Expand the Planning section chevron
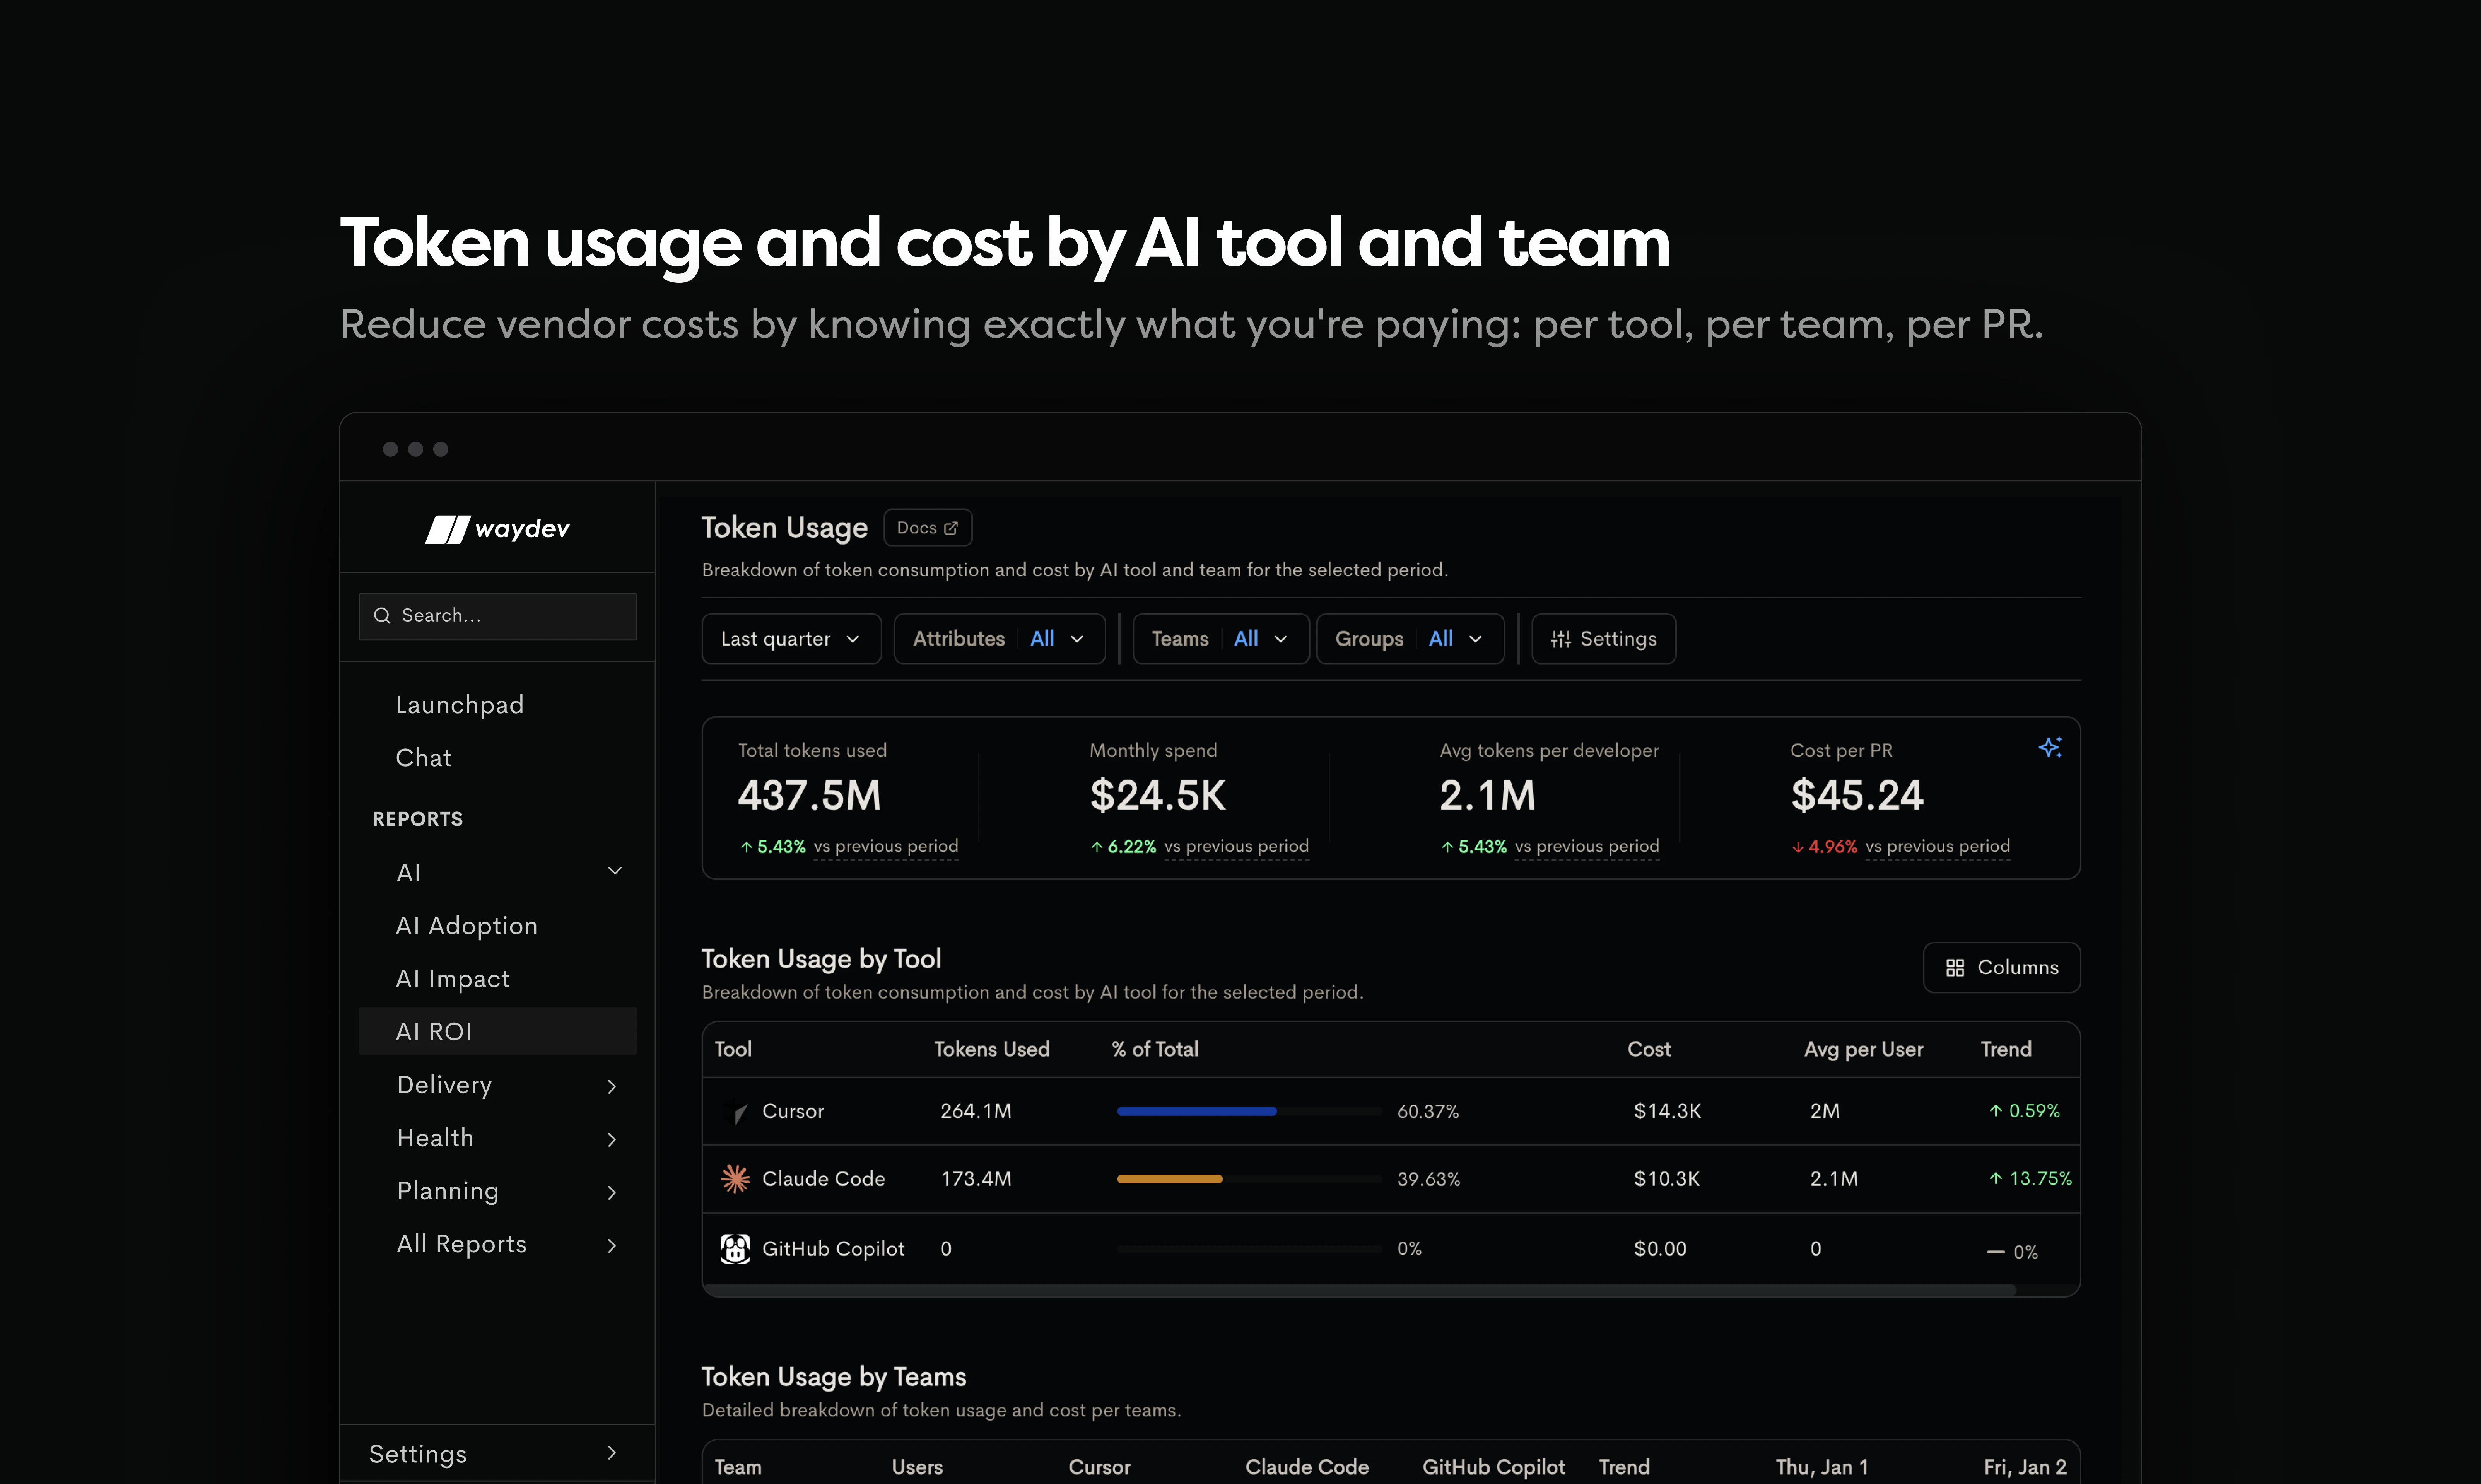Image resolution: width=2481 pixels, height=1484 pixels. [612, 1193]
